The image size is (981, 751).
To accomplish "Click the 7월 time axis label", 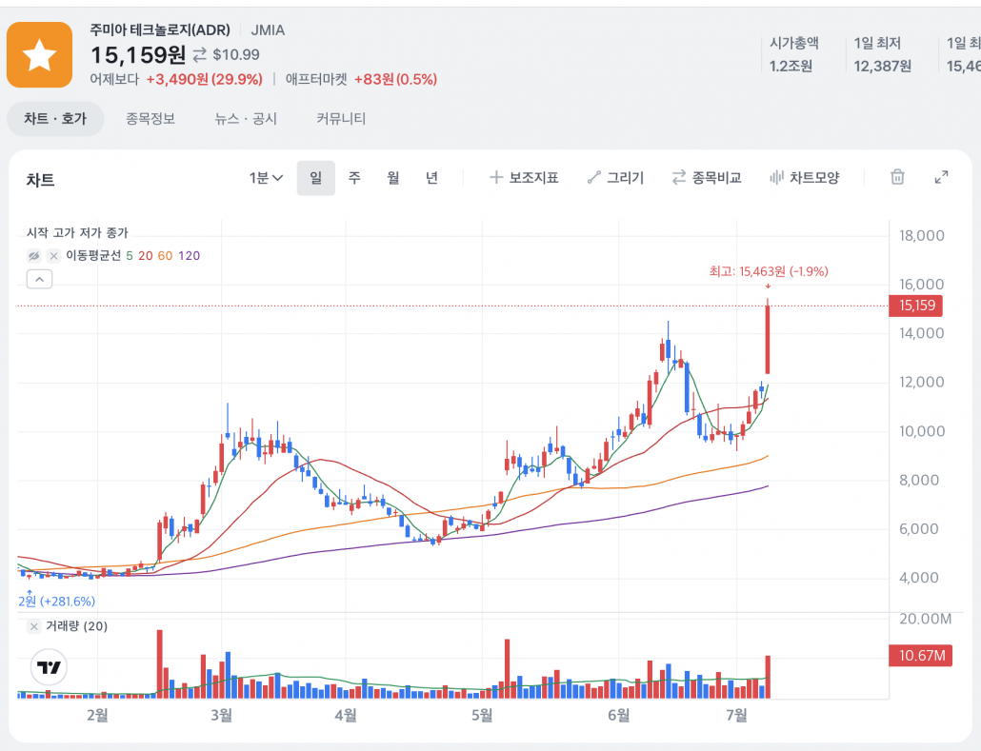I will click(x=737, y=715).
